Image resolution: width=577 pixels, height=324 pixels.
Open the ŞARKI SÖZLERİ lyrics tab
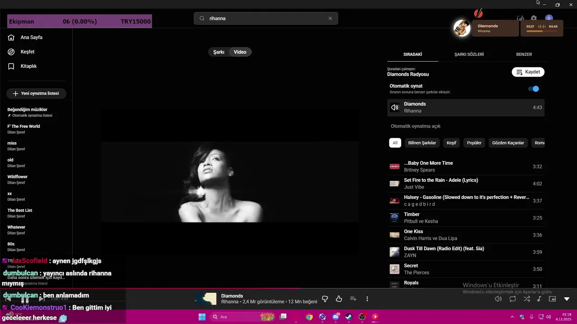tap(469, 54)
